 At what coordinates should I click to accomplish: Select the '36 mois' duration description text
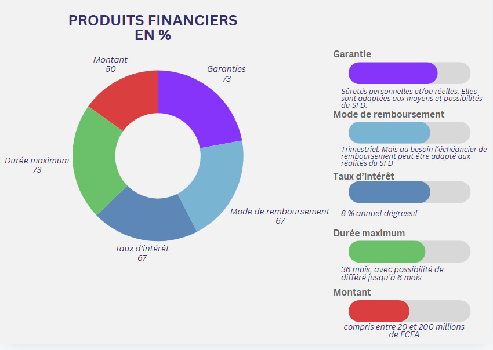click(x=392, y=274)
